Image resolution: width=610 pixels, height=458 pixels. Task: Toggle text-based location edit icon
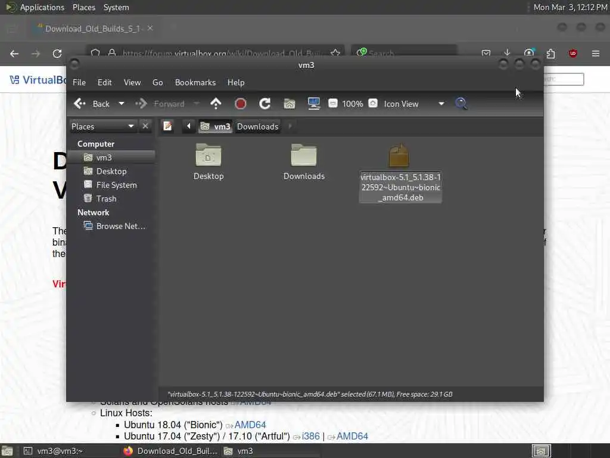click(167, 126)
